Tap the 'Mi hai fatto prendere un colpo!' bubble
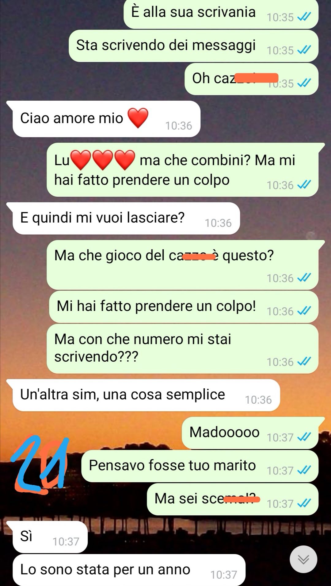331x586 pixels. click(184, 307)
